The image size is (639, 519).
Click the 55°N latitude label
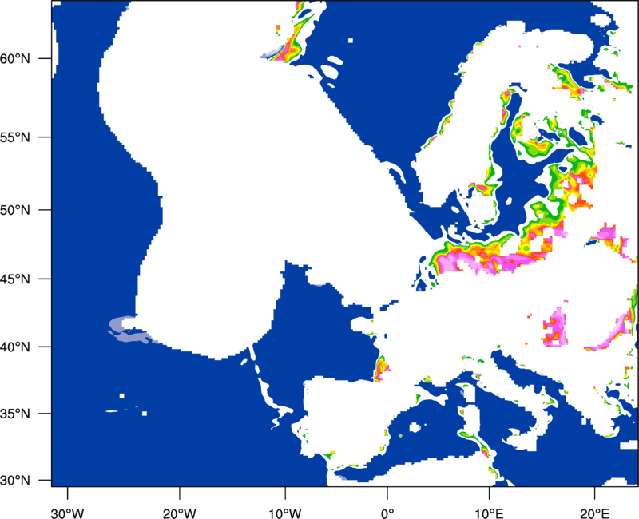[x=15, y=137]
